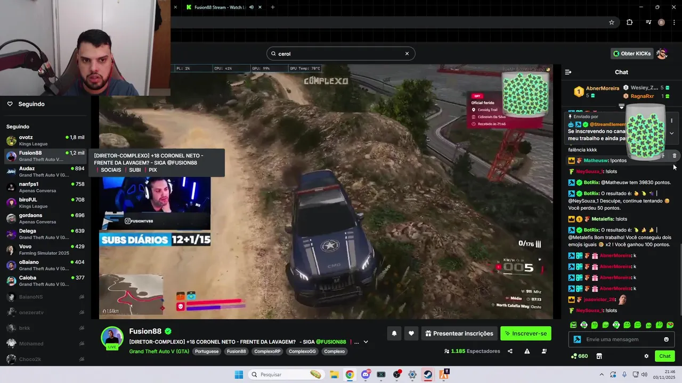
Task: Open Steam from the taskbar
Action: [428, 374]
